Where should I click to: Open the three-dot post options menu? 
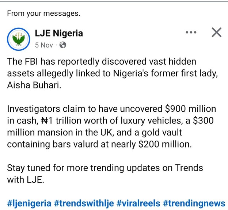191,33
